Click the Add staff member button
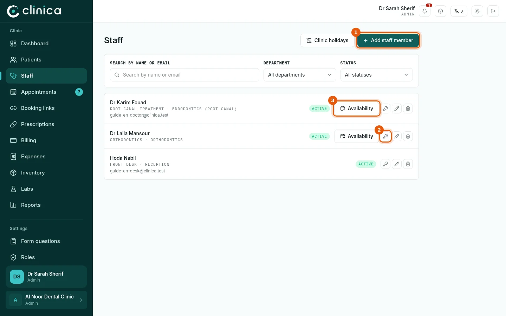Screen dimensions: 506x316 tap(388, 40)
